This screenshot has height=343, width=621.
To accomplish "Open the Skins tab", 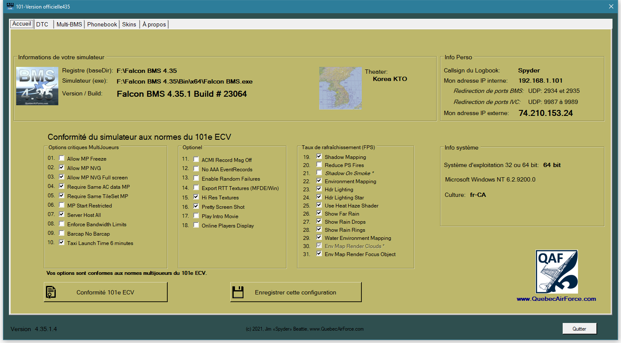I will point(129,24).
